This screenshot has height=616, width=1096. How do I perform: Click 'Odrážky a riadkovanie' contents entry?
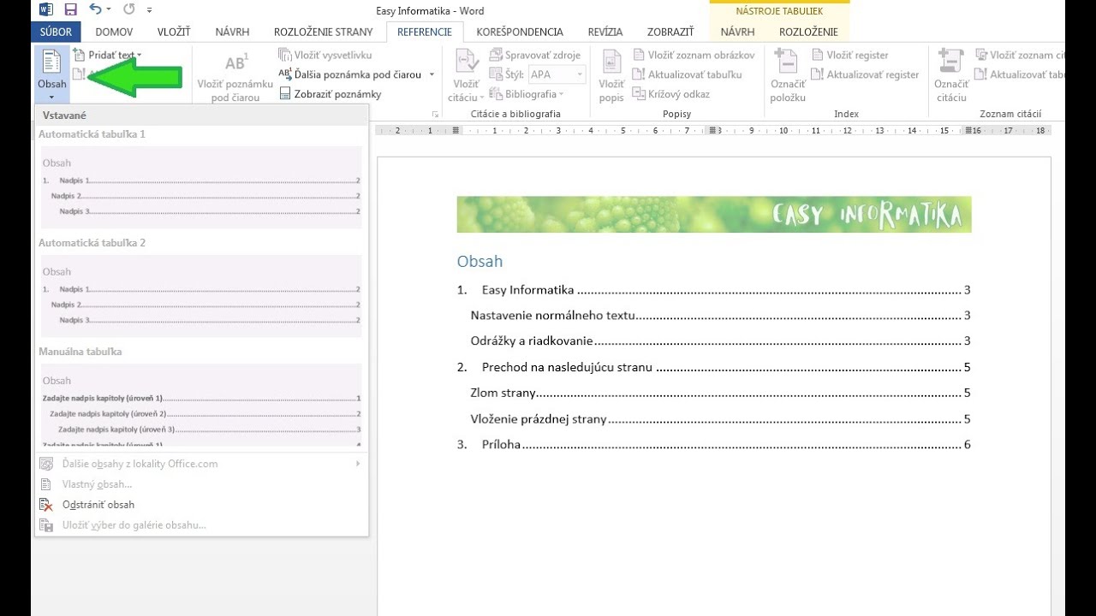(720, 341)
